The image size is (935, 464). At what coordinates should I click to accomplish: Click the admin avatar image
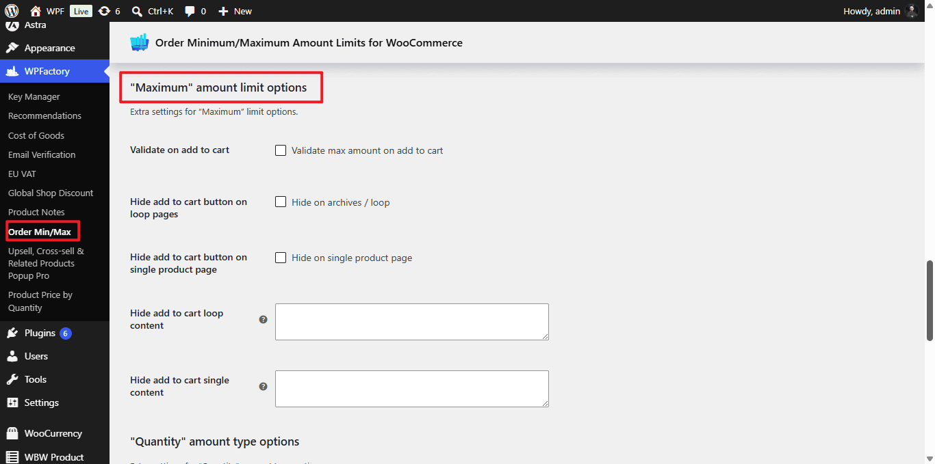(911, 11)
